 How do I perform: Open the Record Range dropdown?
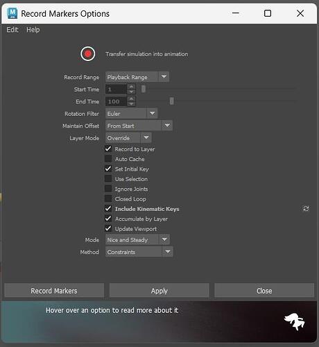click(x=137, y=77)
